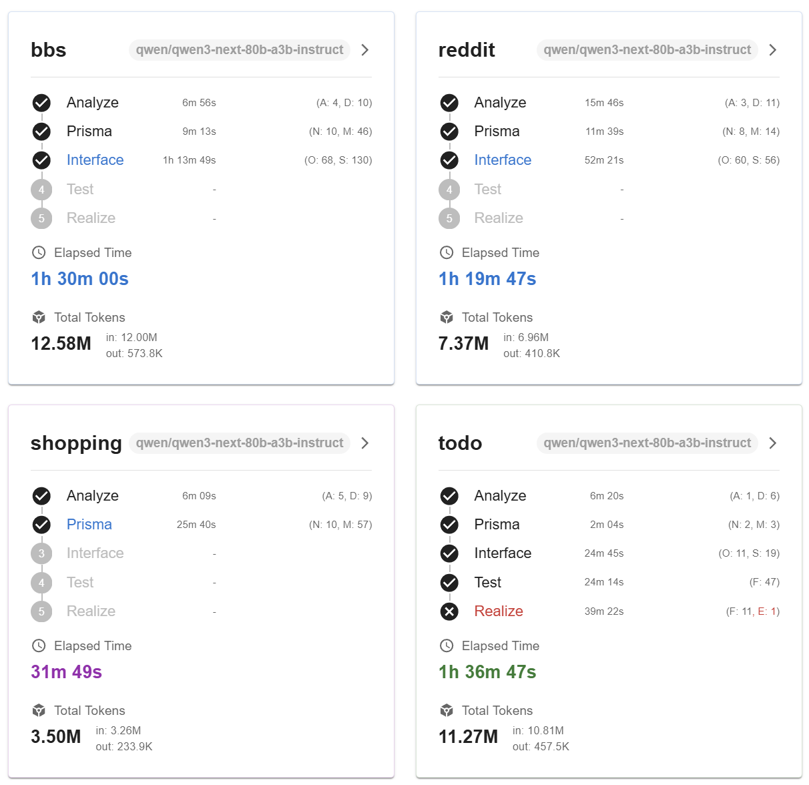This screenshot has height=785, width=809.
Task: Click the Interface step link in reddit card
Action: (503, 160)
